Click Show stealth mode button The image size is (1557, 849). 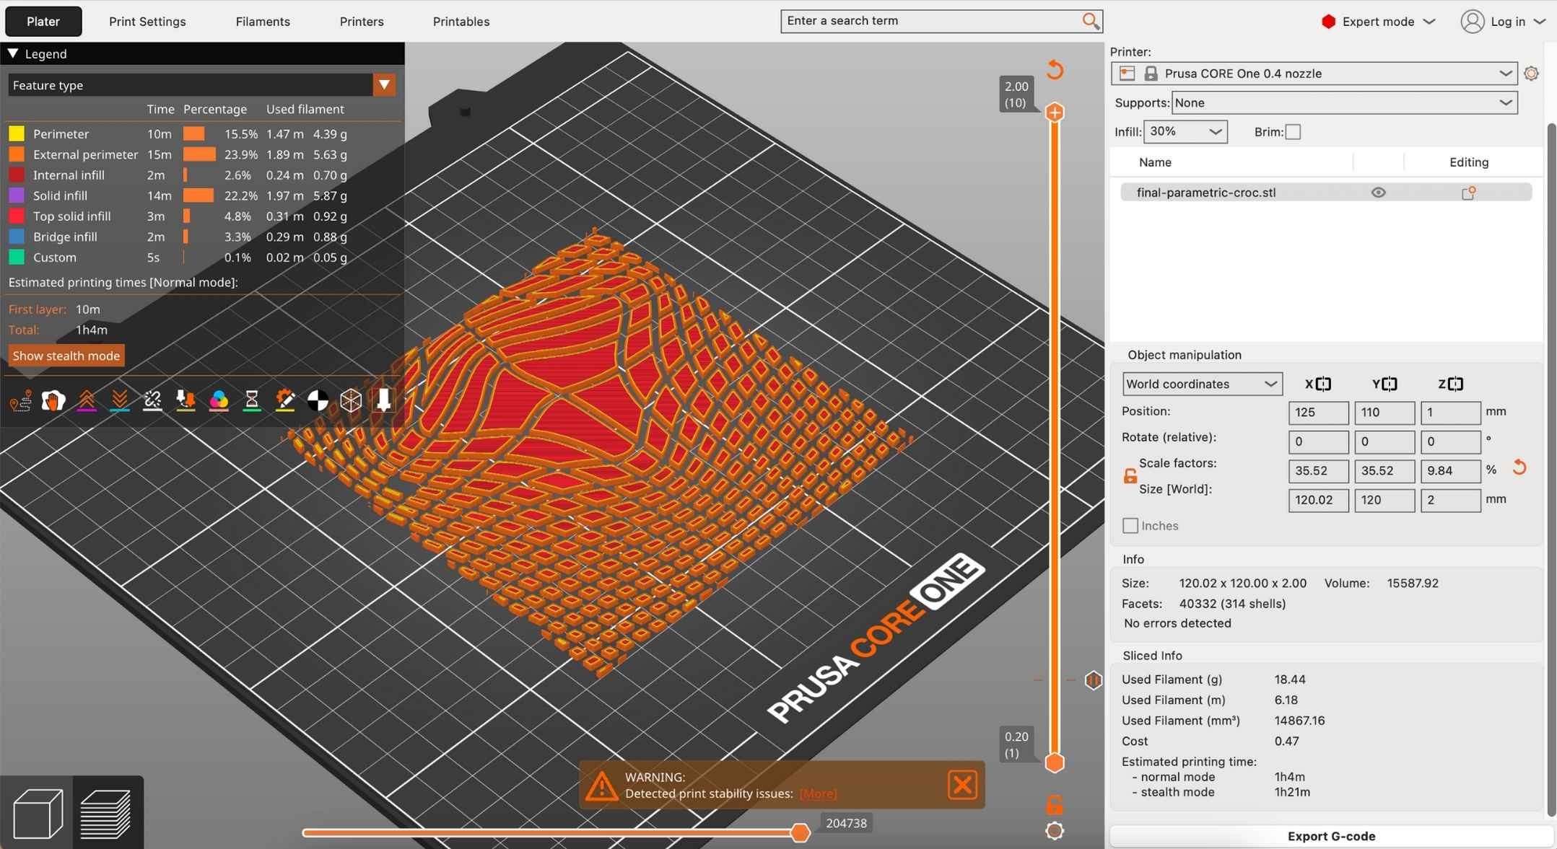(66, 356)
